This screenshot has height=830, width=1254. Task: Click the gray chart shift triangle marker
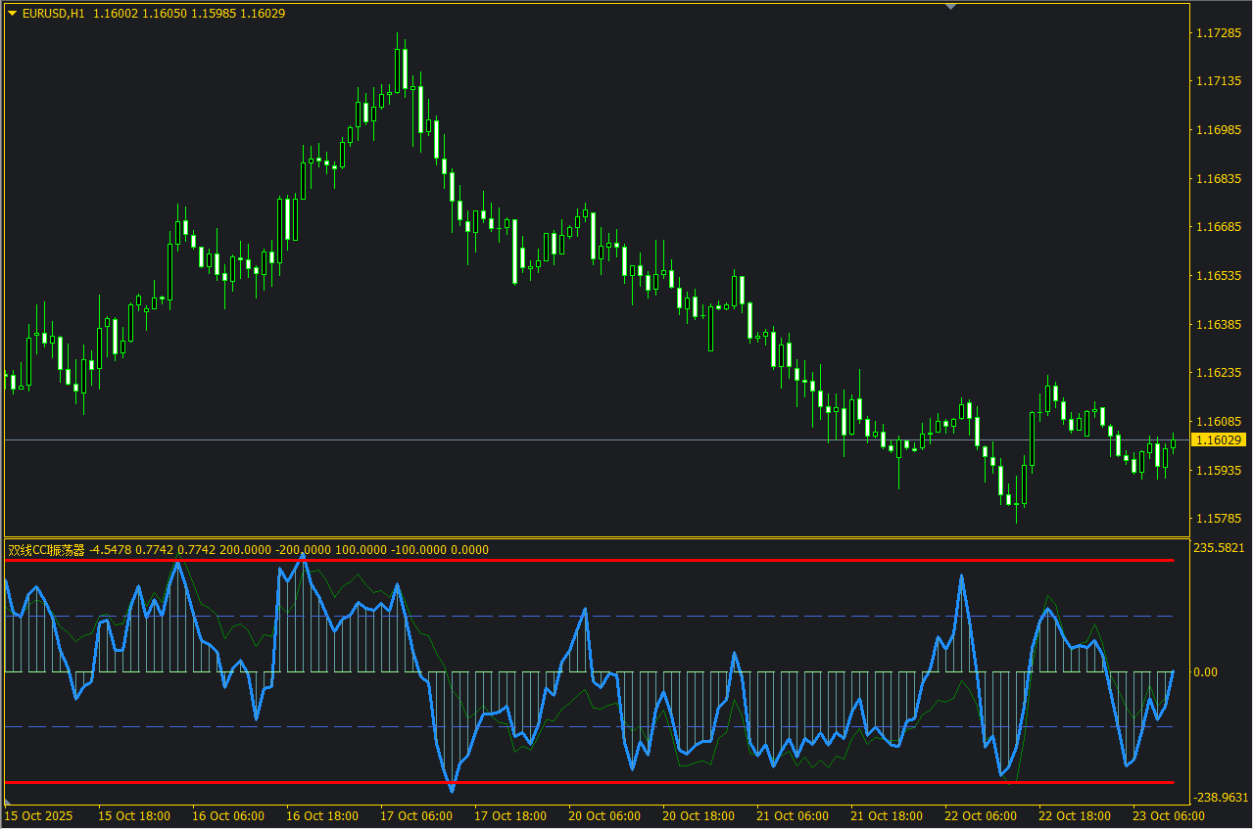pos(949,7)
